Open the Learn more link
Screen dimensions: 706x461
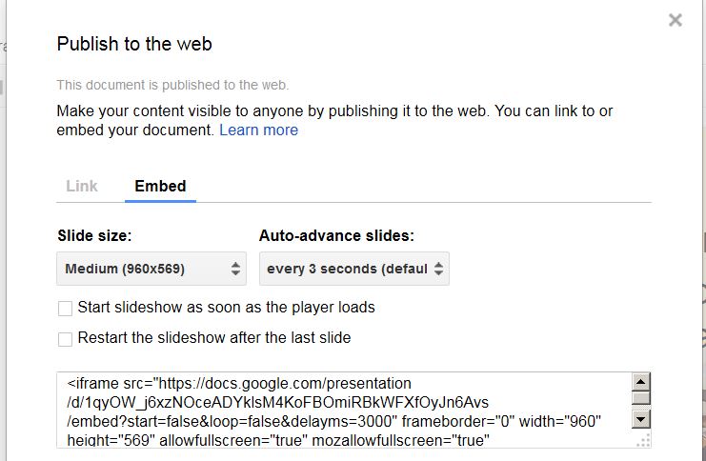coord(258,130)
